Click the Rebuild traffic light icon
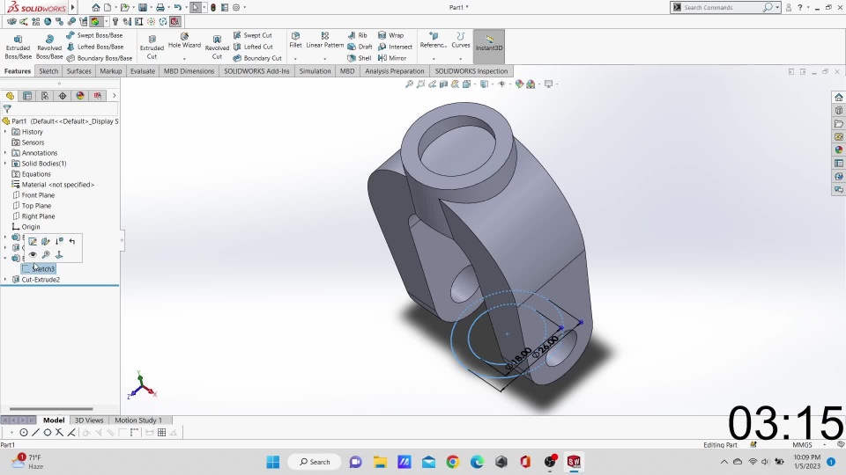The image size is (846, 475). [213, 8]
